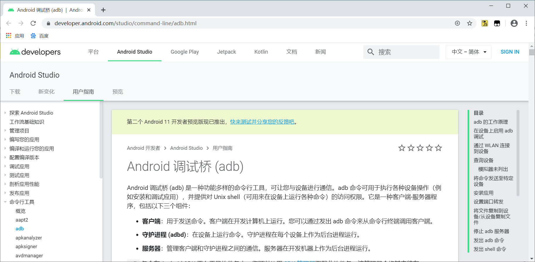Click the Android developers logo
The height and width of the screenshot is (262, 535).
click(x=35, y=52)
